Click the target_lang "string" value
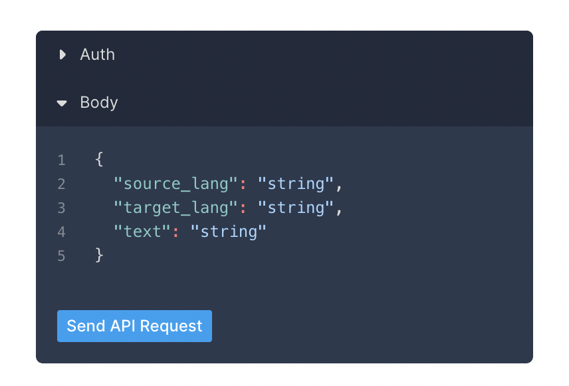The height and width of the screenshot is (386, 569). pyautogui.click(x=296, y=208)
